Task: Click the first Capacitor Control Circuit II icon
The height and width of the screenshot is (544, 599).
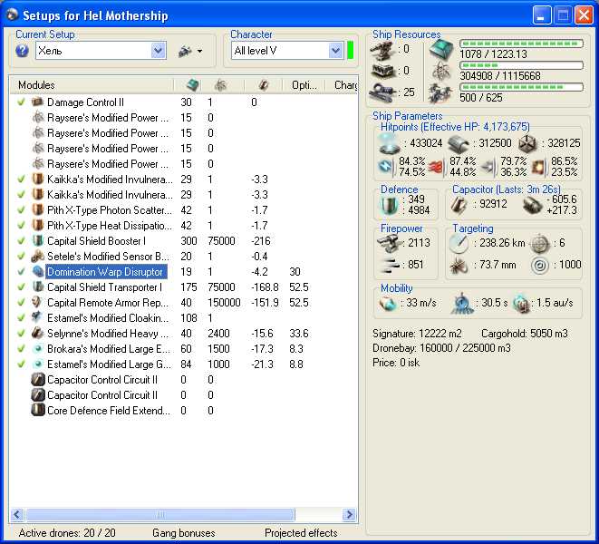Action: 38,380
